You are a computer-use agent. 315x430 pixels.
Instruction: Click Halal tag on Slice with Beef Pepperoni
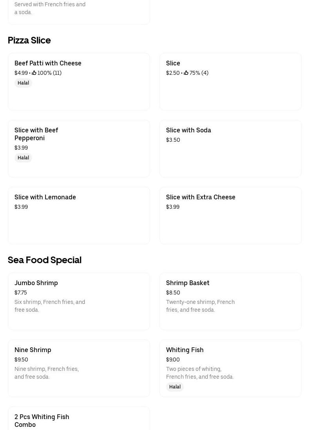23,158
